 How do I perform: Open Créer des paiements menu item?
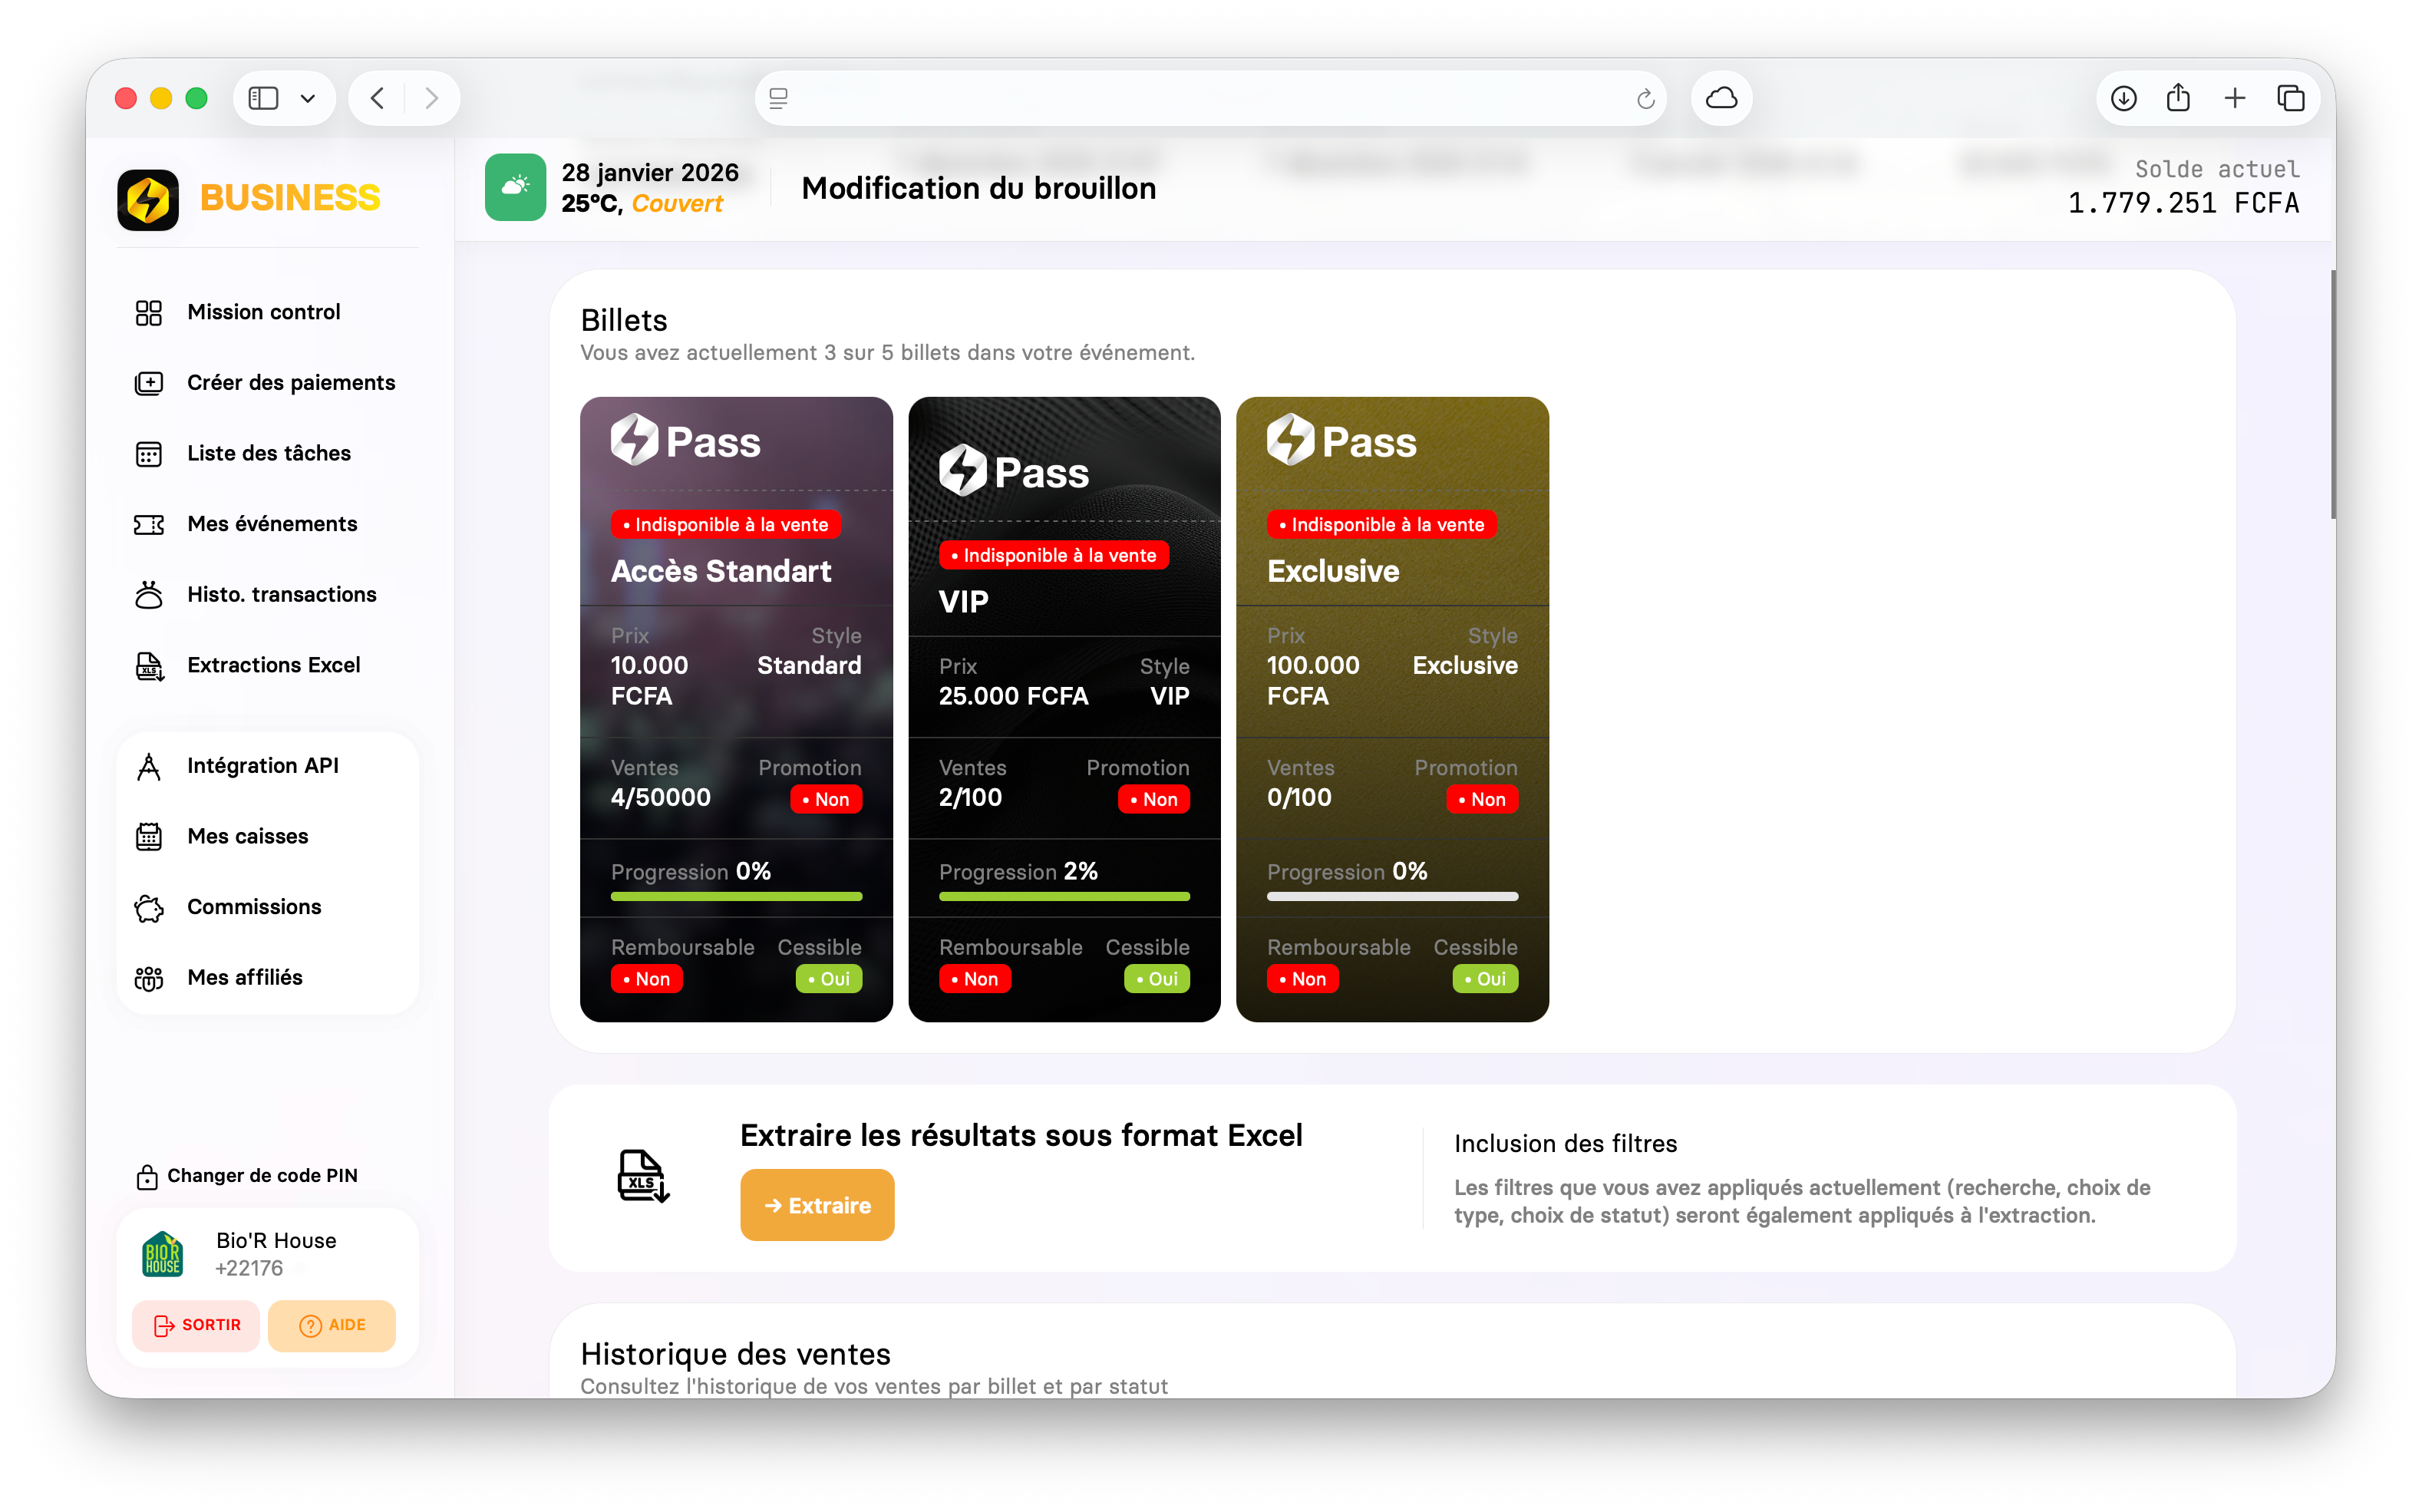[266, 383]
